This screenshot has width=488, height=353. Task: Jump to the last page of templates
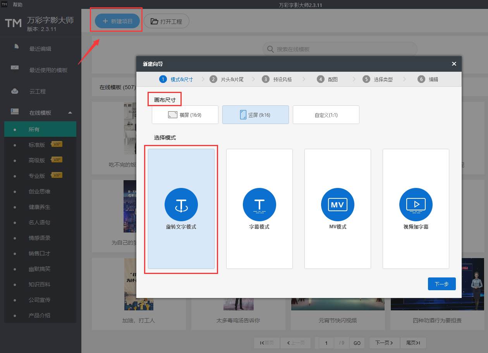tap(413, 343)
